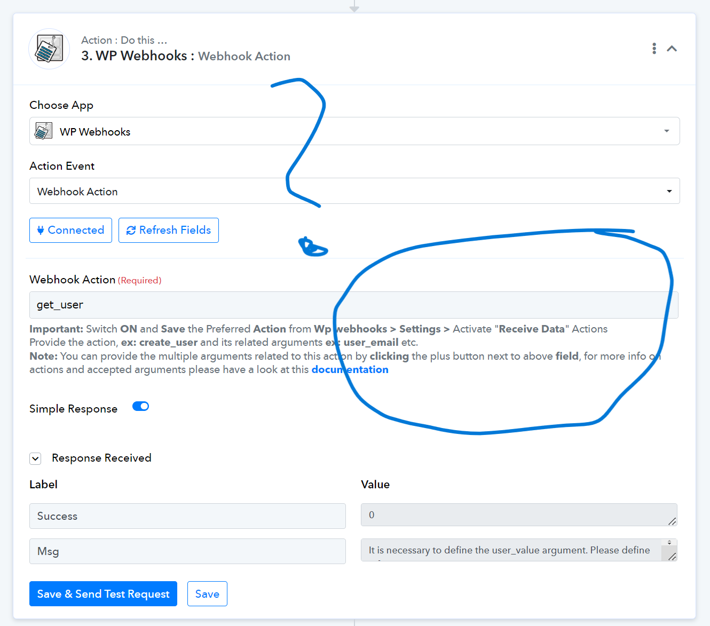Click the 'Label' column heading
Image resolution: width=710 pixels, height=626 pixels.
(43, 485)
